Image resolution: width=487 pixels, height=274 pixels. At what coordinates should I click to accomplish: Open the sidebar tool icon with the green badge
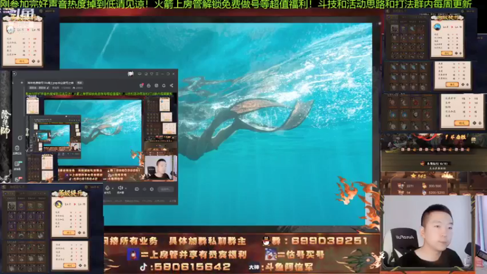[18, 164]
